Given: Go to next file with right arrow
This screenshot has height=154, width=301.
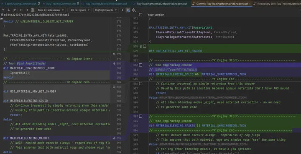Looking at the screenshot, I should pos(27,10).
